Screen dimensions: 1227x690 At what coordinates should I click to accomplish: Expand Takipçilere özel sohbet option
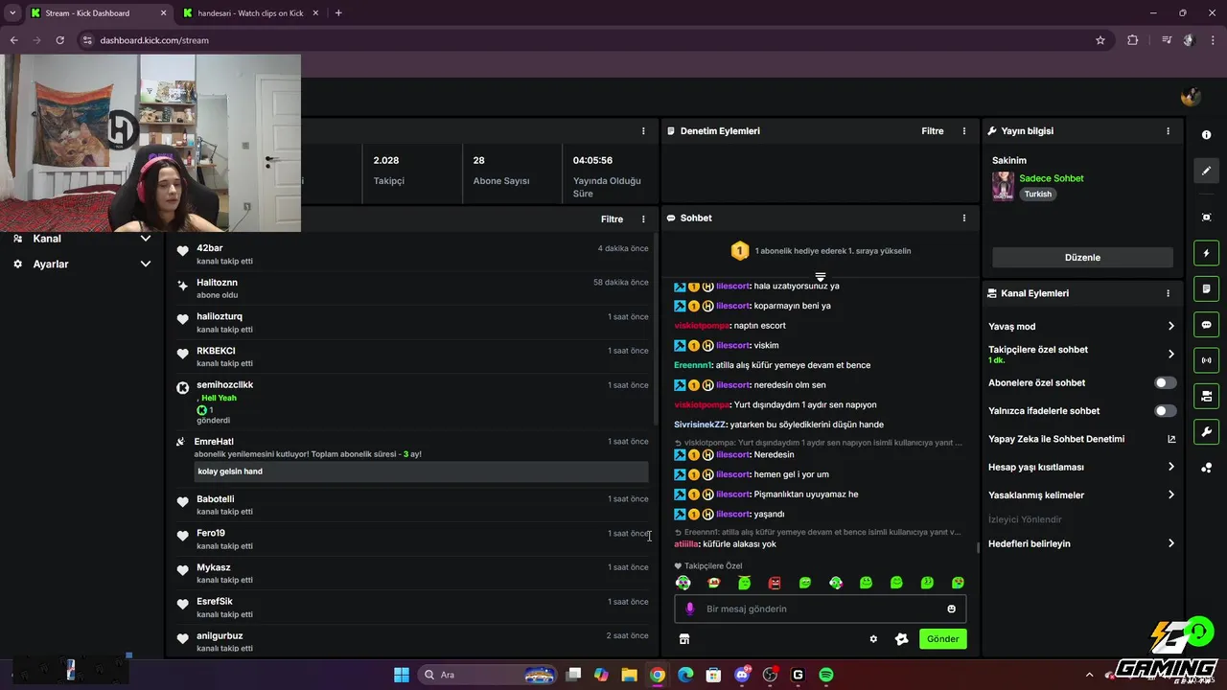pos(1081,355)
